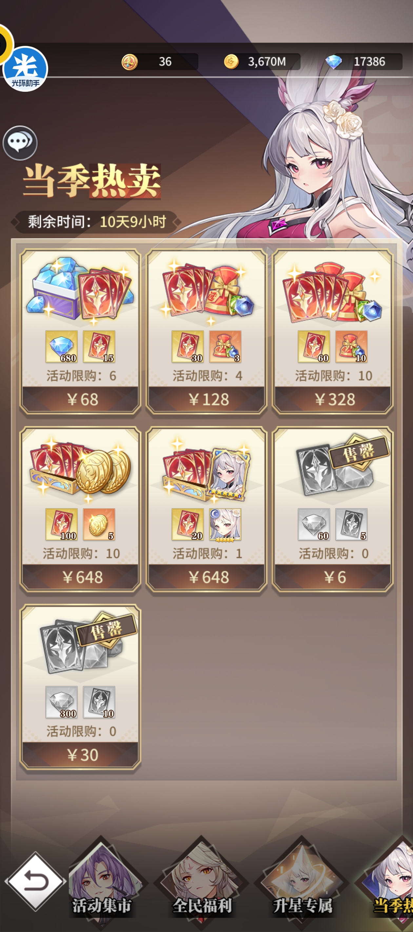Tap the 光环助手 assistant icon
The height and width of the screenshot is (932, 413).
pos(25,69)
